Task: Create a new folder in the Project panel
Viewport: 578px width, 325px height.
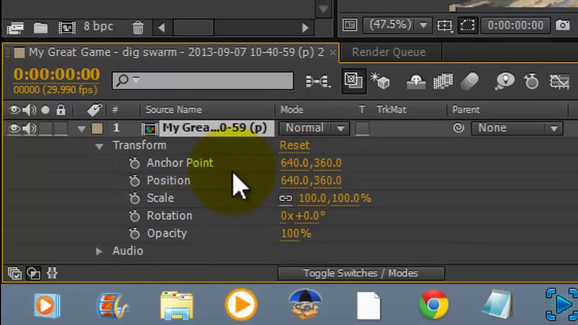Action: 40,28
